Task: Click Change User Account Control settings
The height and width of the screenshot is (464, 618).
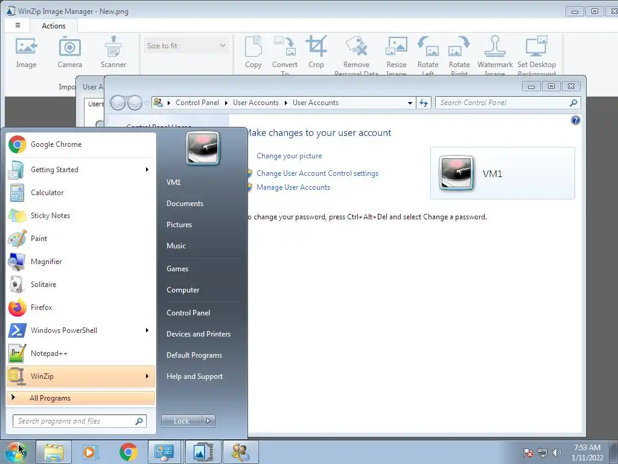Action: coord(317,173)
